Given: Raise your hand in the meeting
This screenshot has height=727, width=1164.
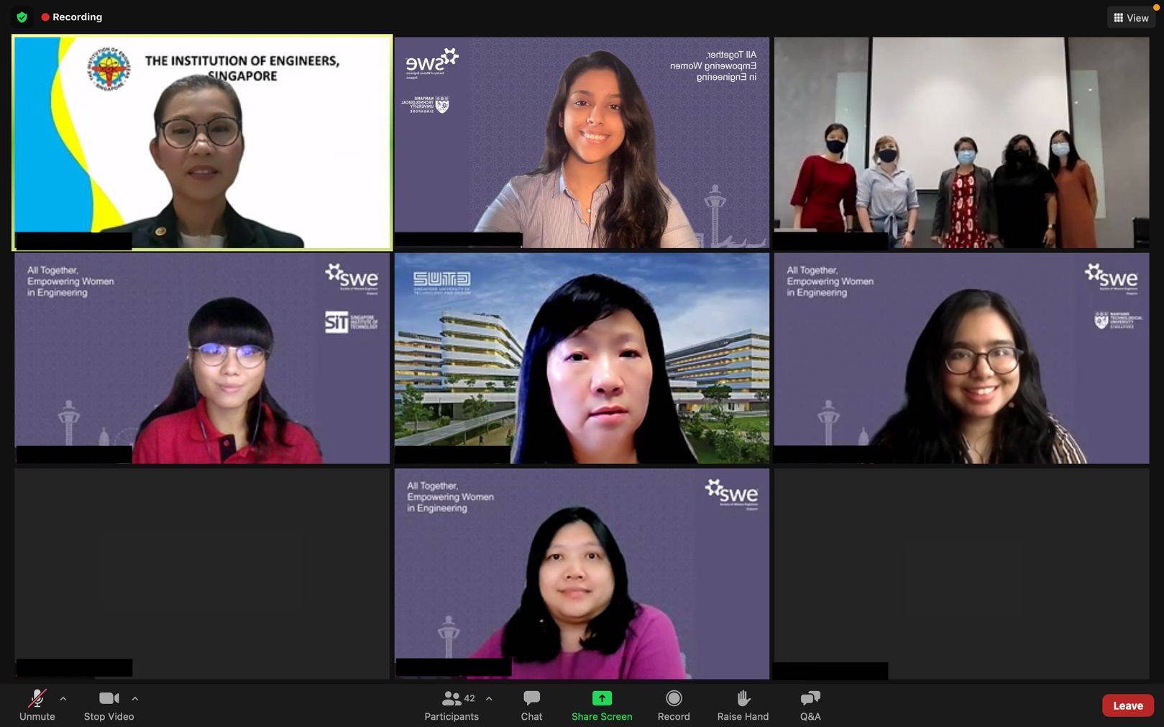Looking at the screenshot, I should coord(743,705).
